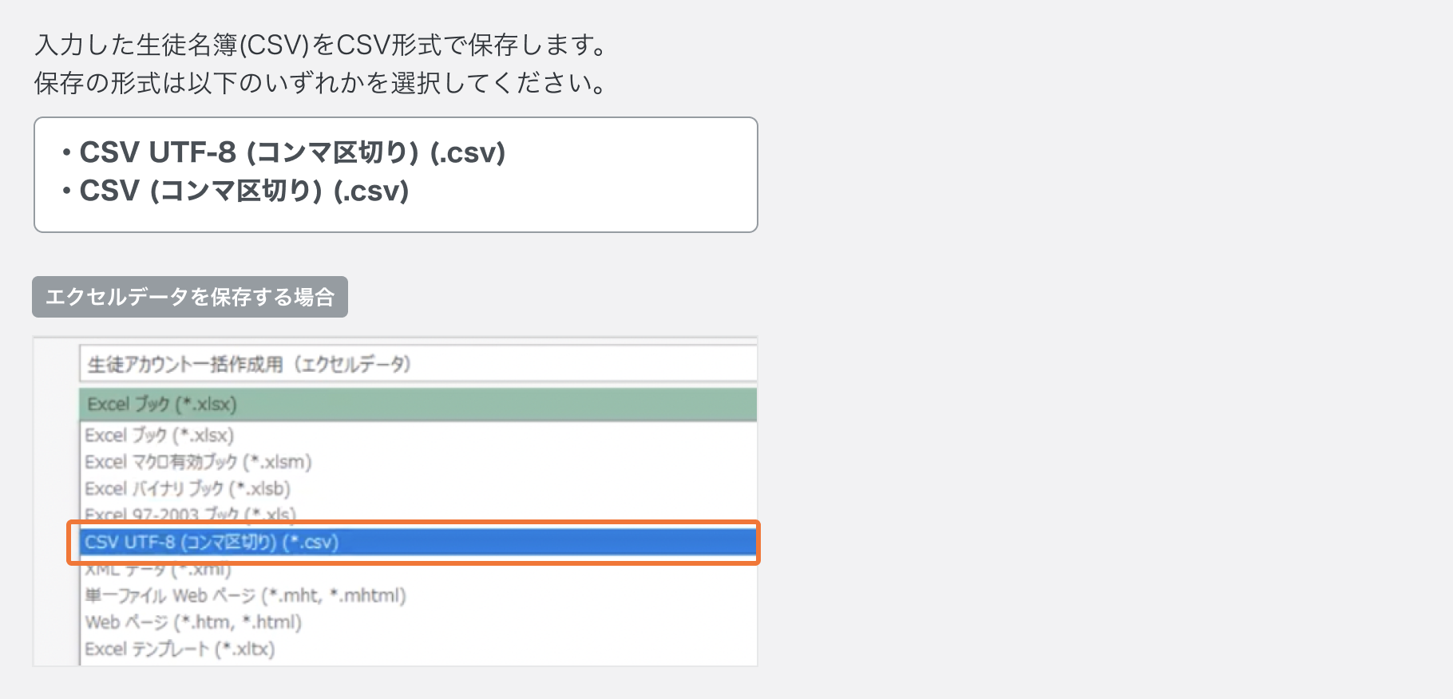Screen dimensions: 1453x699
Task: Select Excel ブック (*.xlsx) from the white list
Action: [x=160, y=436]
